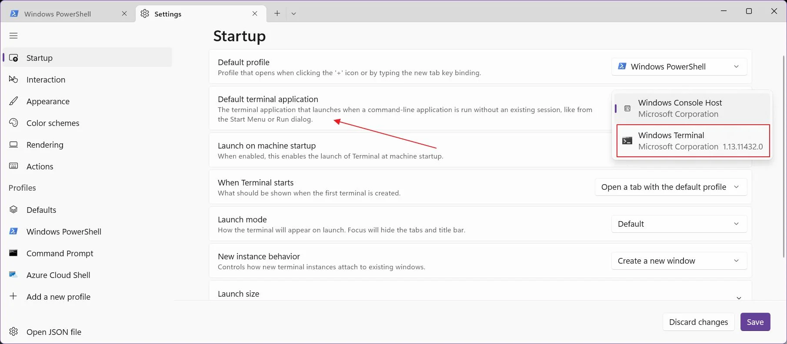Click the Color schemes palette icon
This screenshot has width=787, height=344.
[x=13, y=123]
